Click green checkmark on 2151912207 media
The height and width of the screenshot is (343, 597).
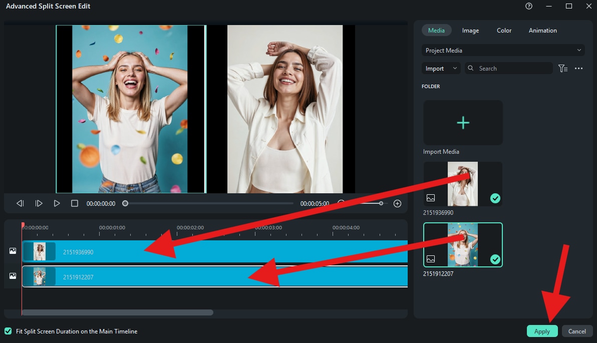click(495, 259)
